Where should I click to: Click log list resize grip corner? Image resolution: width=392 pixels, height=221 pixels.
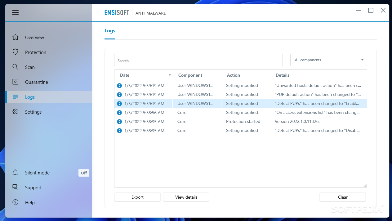[x=365, y=186]
